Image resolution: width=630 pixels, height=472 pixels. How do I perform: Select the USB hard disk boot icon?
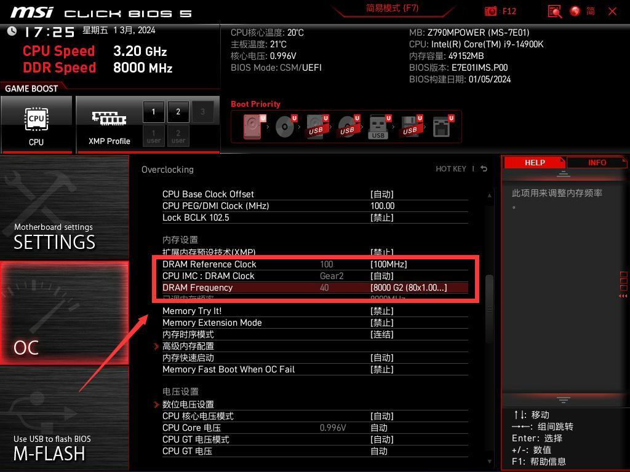point(317,127)
